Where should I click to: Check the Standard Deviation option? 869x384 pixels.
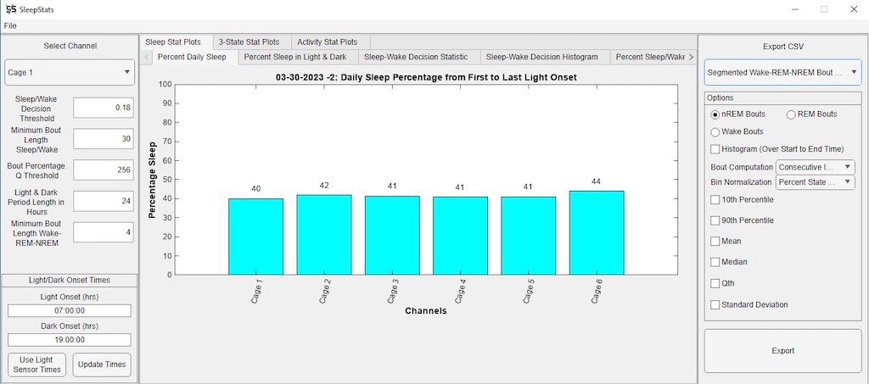(715, 304)
